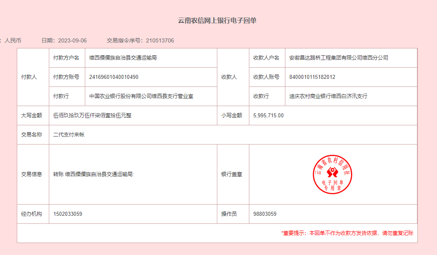Select the date 2023-09-06
Viewport: 437px width, 255px height.
pyautogui.click(x=72, y=40)
